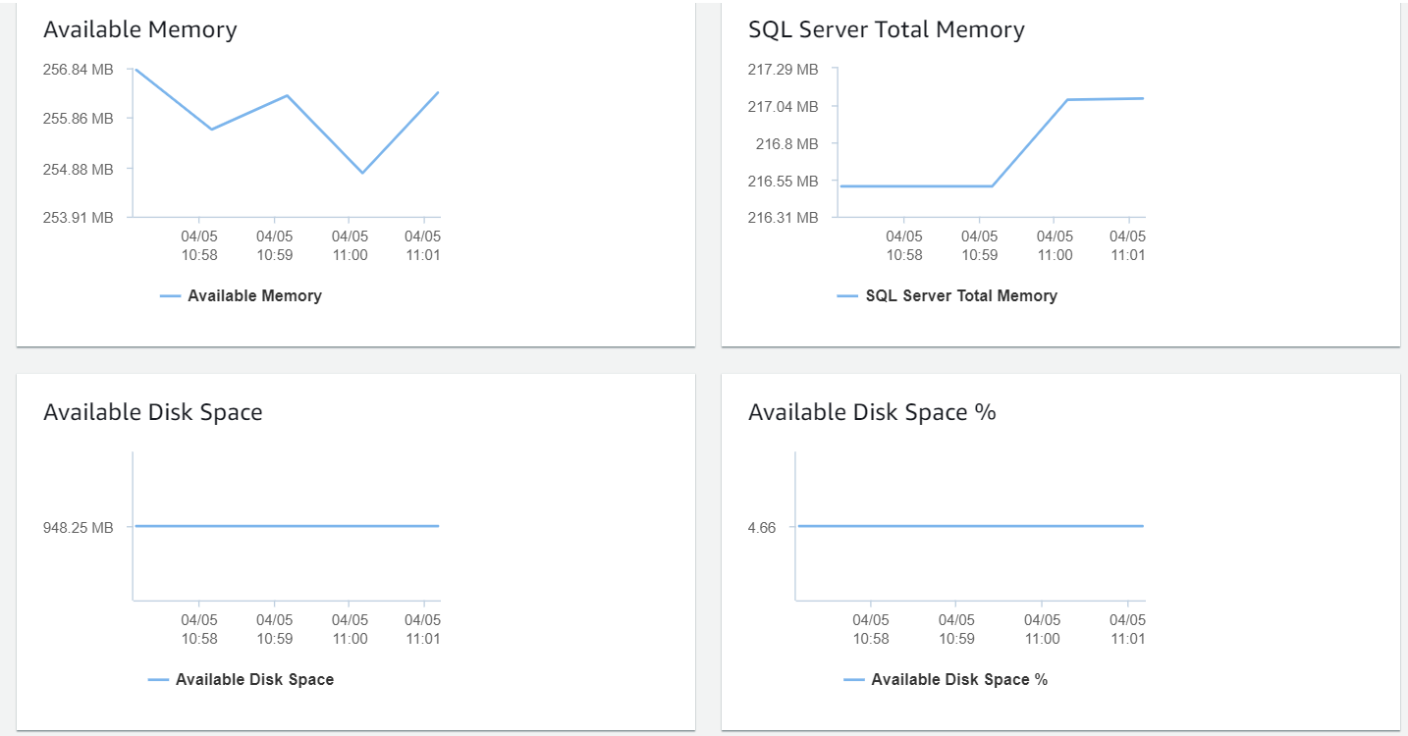
Task: Select the 948.25 MB axis value
Action: (x=79, y=528)
